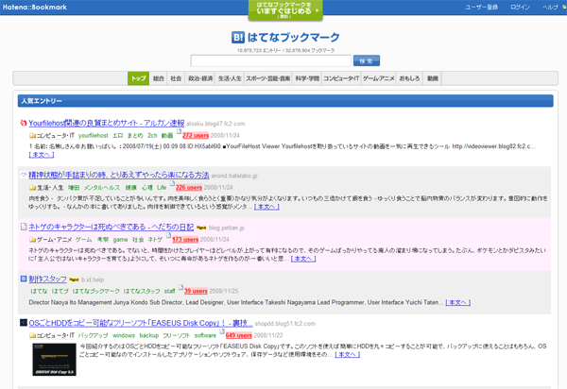Click document icon before 272 users
Image resolution: width=567 pixels, height=389 pixels.
pos(179,132)
